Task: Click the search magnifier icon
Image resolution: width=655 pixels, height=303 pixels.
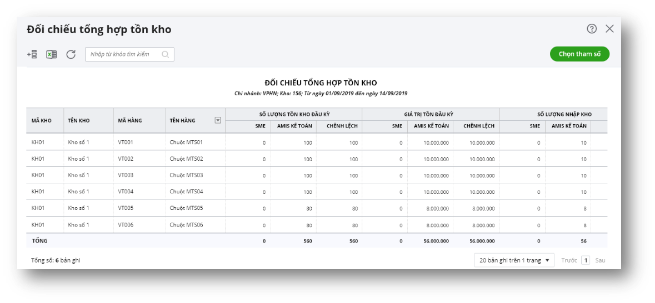Action: [165, 54]
